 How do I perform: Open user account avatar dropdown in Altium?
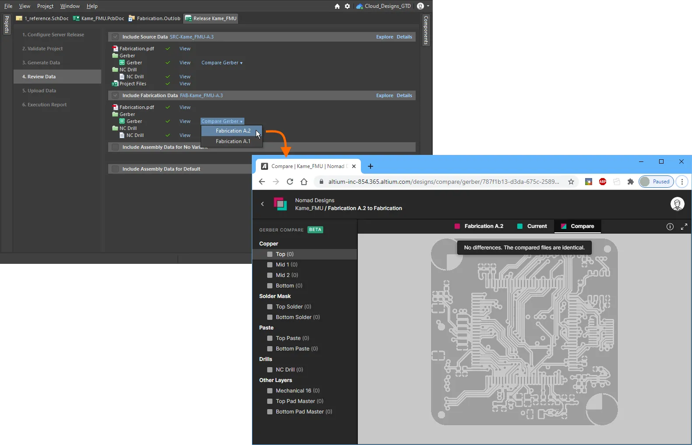pos(423,6)
